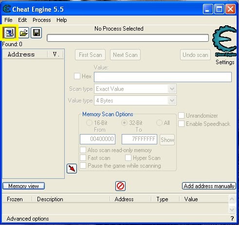Click the question mark help icon

(232, 219)
